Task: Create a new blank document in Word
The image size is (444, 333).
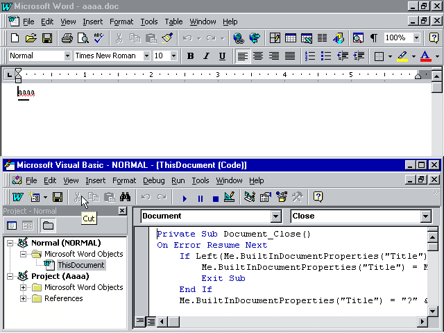Action: tap(15, 38)
